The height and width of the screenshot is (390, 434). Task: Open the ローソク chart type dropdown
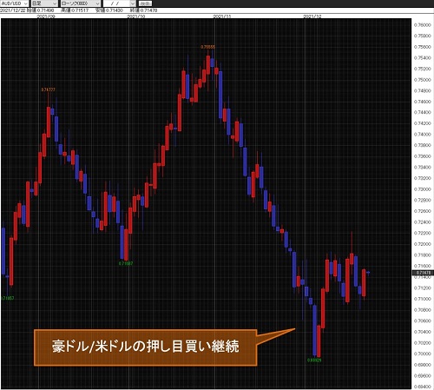point(81,3)
